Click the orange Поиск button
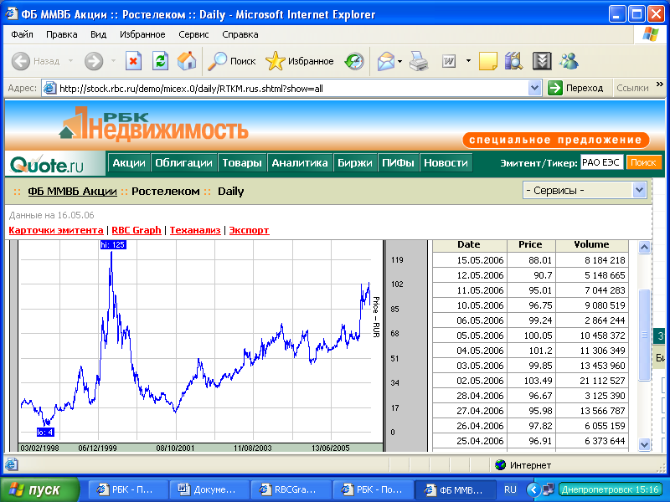Viewport: 670px width, 502px height. pos(643,162)
